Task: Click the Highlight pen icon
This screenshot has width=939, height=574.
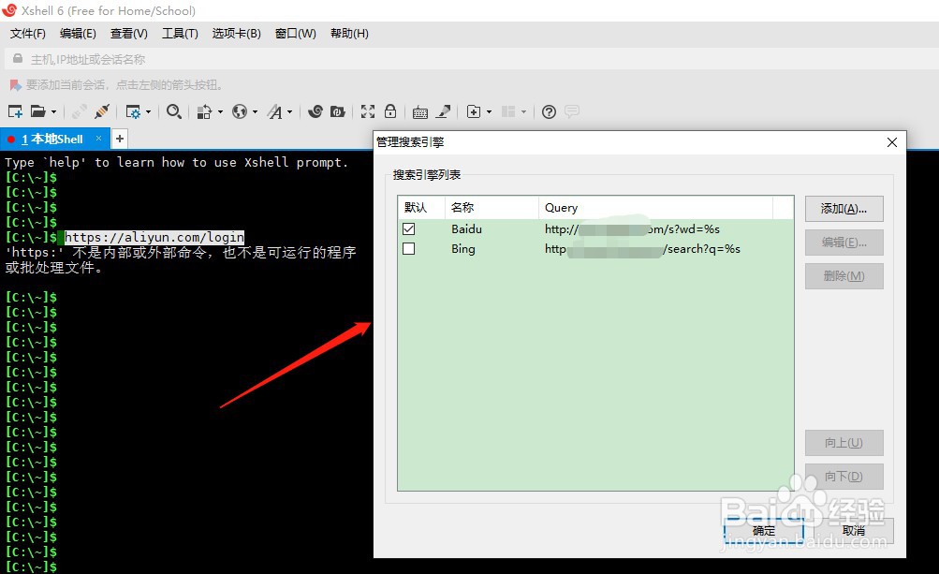Action: pyautogui.click(x=444, y=111)
